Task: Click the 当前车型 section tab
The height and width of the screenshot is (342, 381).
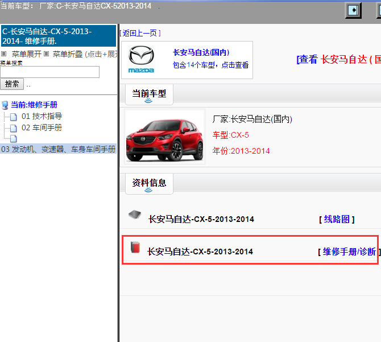Action: pyautogui.click(x=149, y=94)
